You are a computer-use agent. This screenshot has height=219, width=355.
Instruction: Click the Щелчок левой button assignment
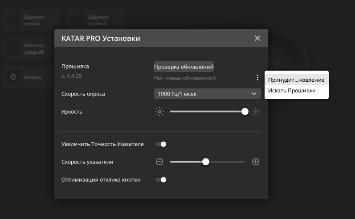31,20
